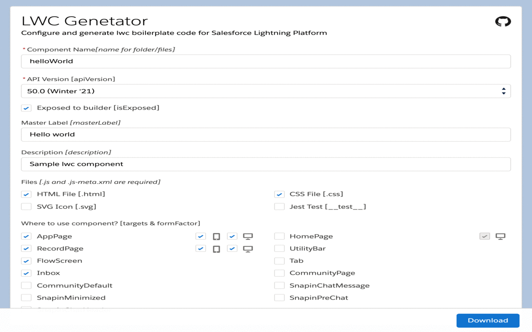The image size is (532, 332).
Task: Toggle AppPage tablet form factor checkbox
Action: click(201, 237)
